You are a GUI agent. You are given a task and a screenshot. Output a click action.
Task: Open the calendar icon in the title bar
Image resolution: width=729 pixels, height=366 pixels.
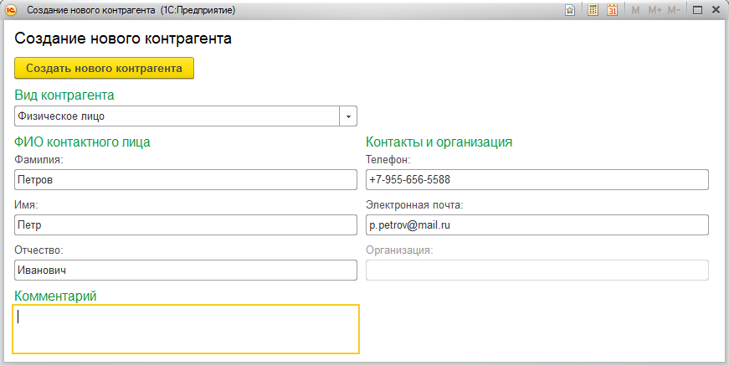click(x=613, y=10)
